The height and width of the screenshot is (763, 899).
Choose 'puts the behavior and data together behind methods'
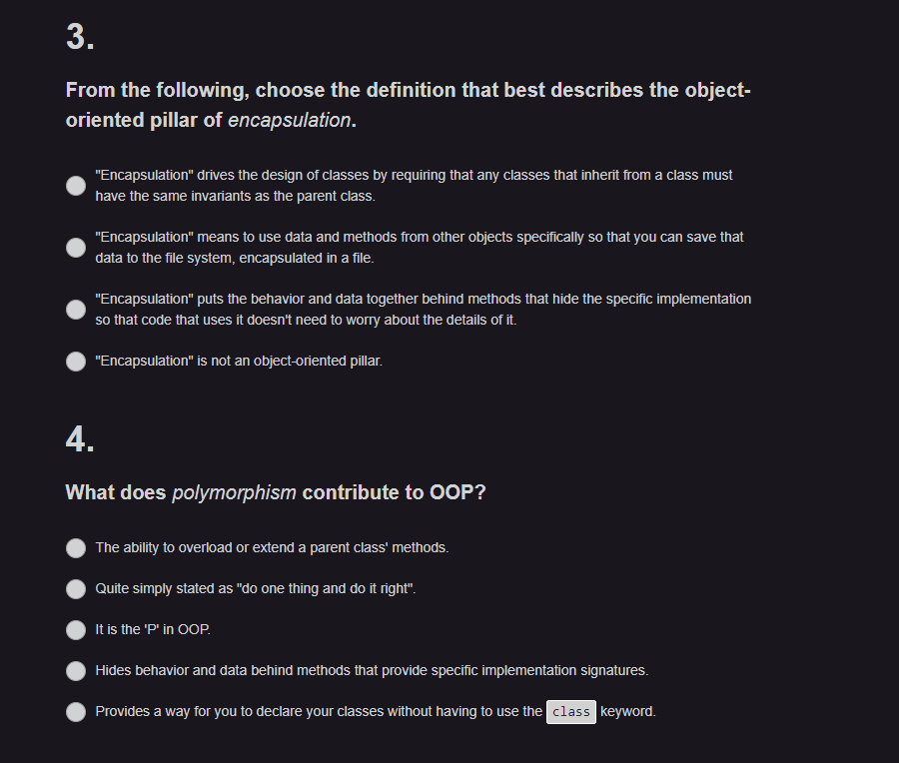coord(75,309)
